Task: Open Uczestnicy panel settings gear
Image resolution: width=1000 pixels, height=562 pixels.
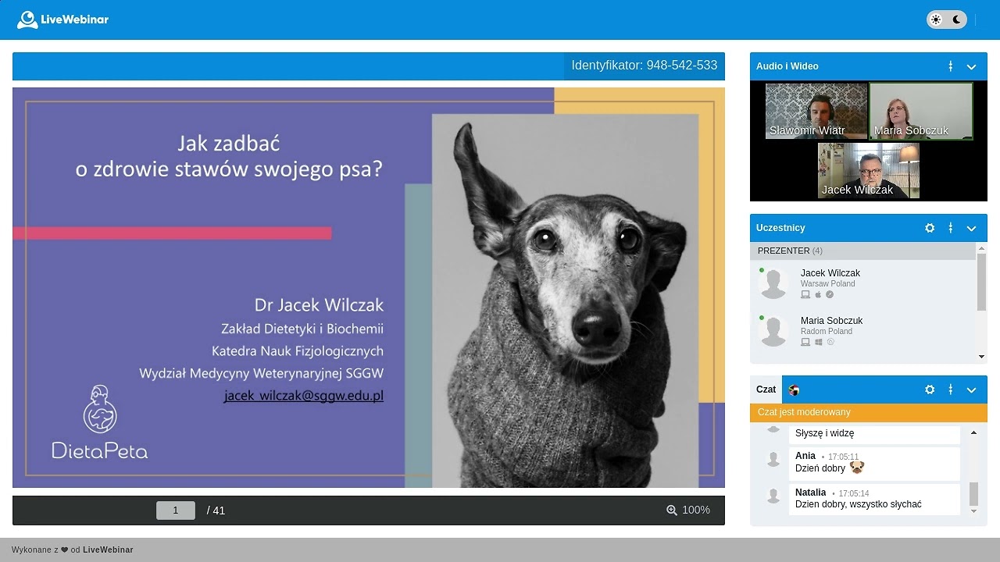Action: click(x=930, y=228)
